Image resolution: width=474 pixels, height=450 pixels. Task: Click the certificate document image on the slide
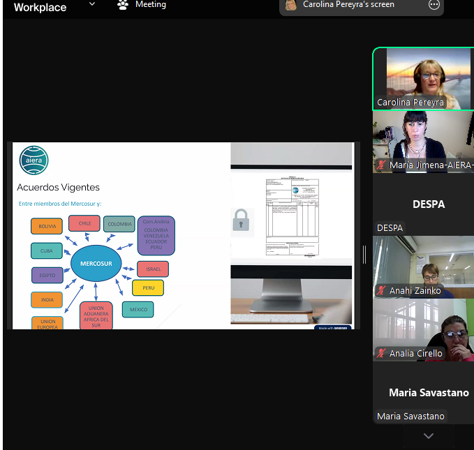(292, 218)
